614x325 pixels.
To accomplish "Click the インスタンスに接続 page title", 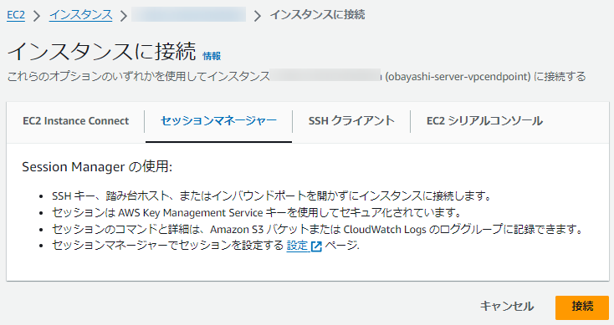I will point(101,51).
